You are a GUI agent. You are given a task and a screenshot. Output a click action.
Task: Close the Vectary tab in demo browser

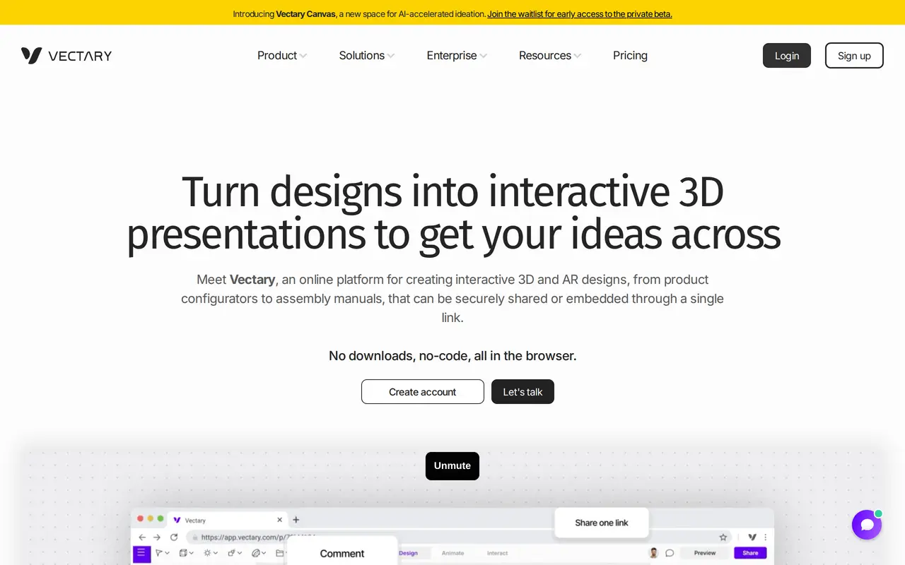click(x=279, y=520)
